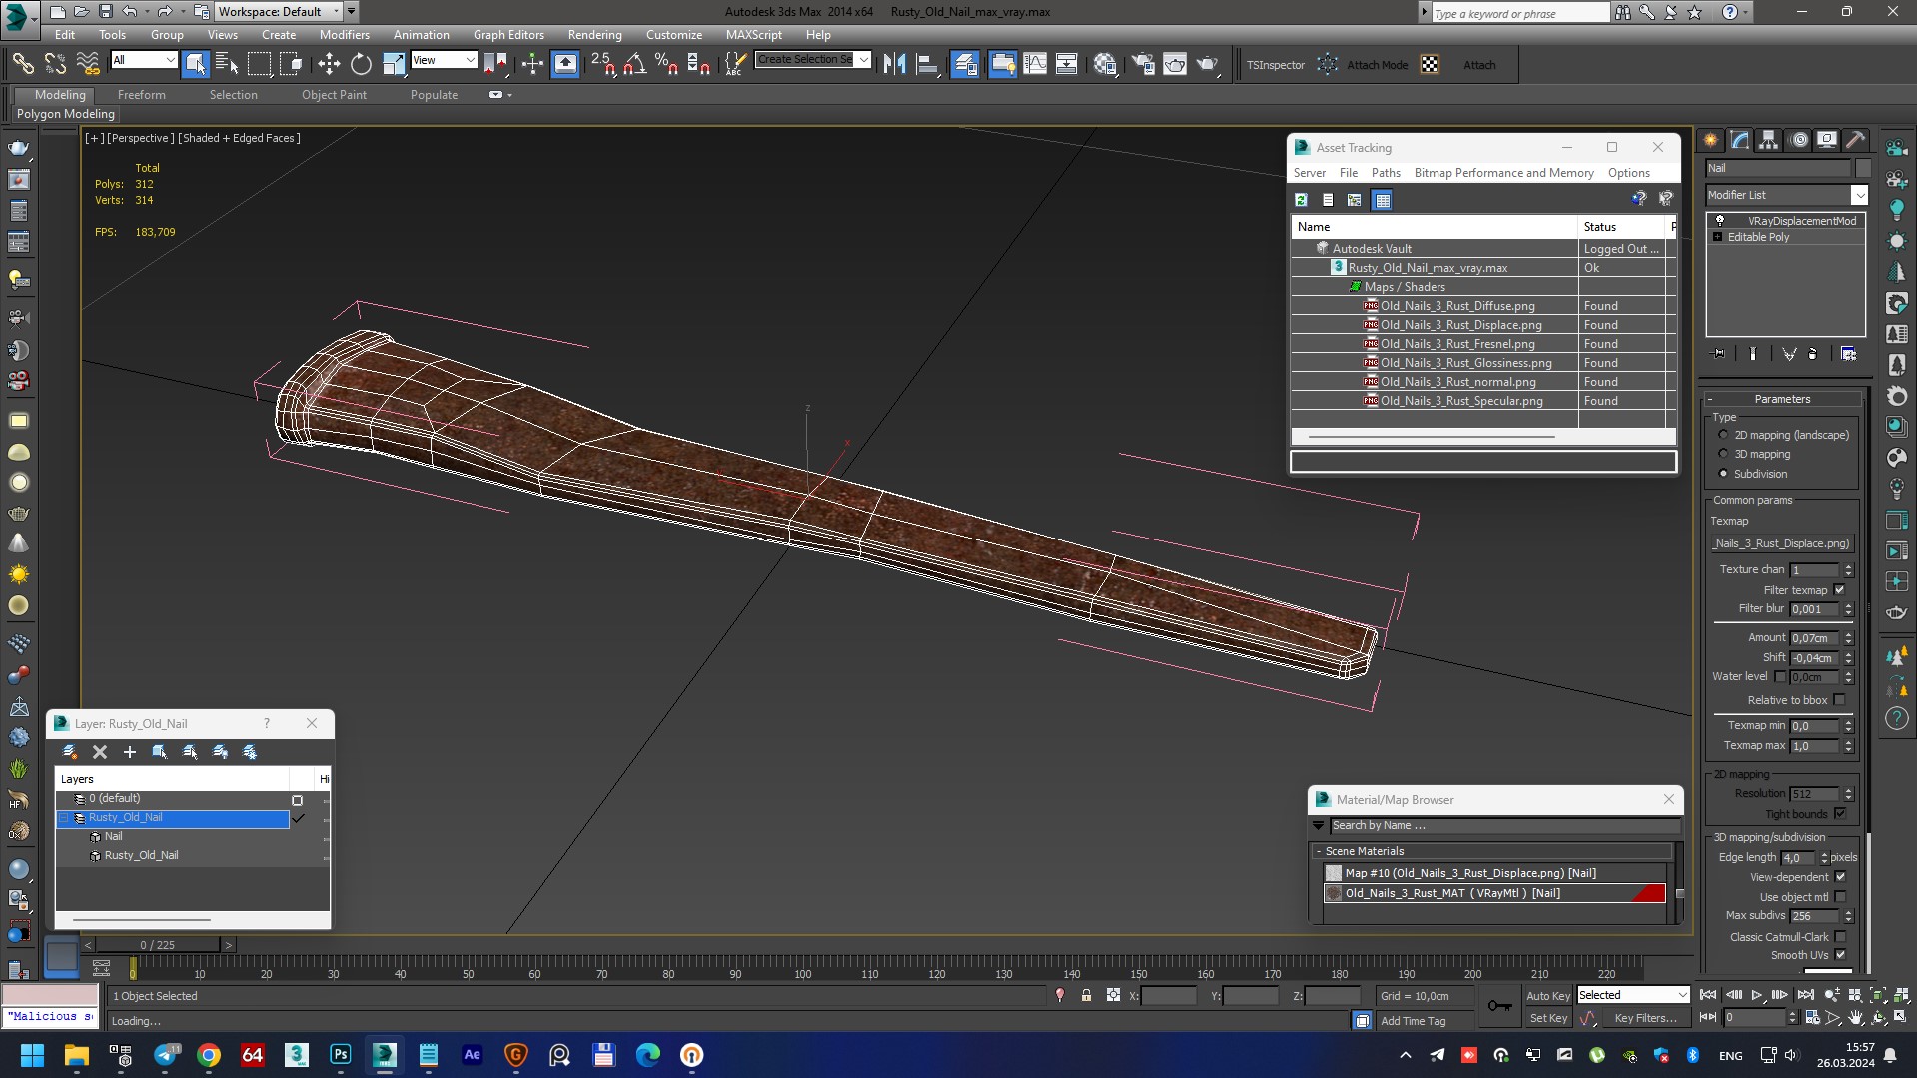Screen dimensions: 1917x1078
Task: Open Paths menu in Asset Tracking
Action: tap(1386, 173)
